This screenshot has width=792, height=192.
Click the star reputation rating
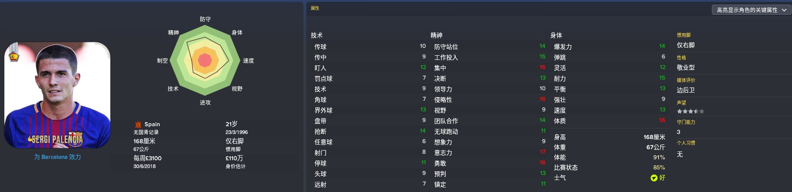[690, 111]
